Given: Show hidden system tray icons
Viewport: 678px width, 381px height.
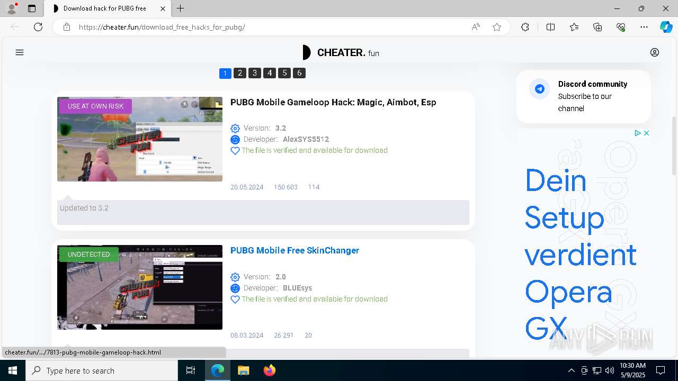Looking at the screenshot, I should click(571, 370).
